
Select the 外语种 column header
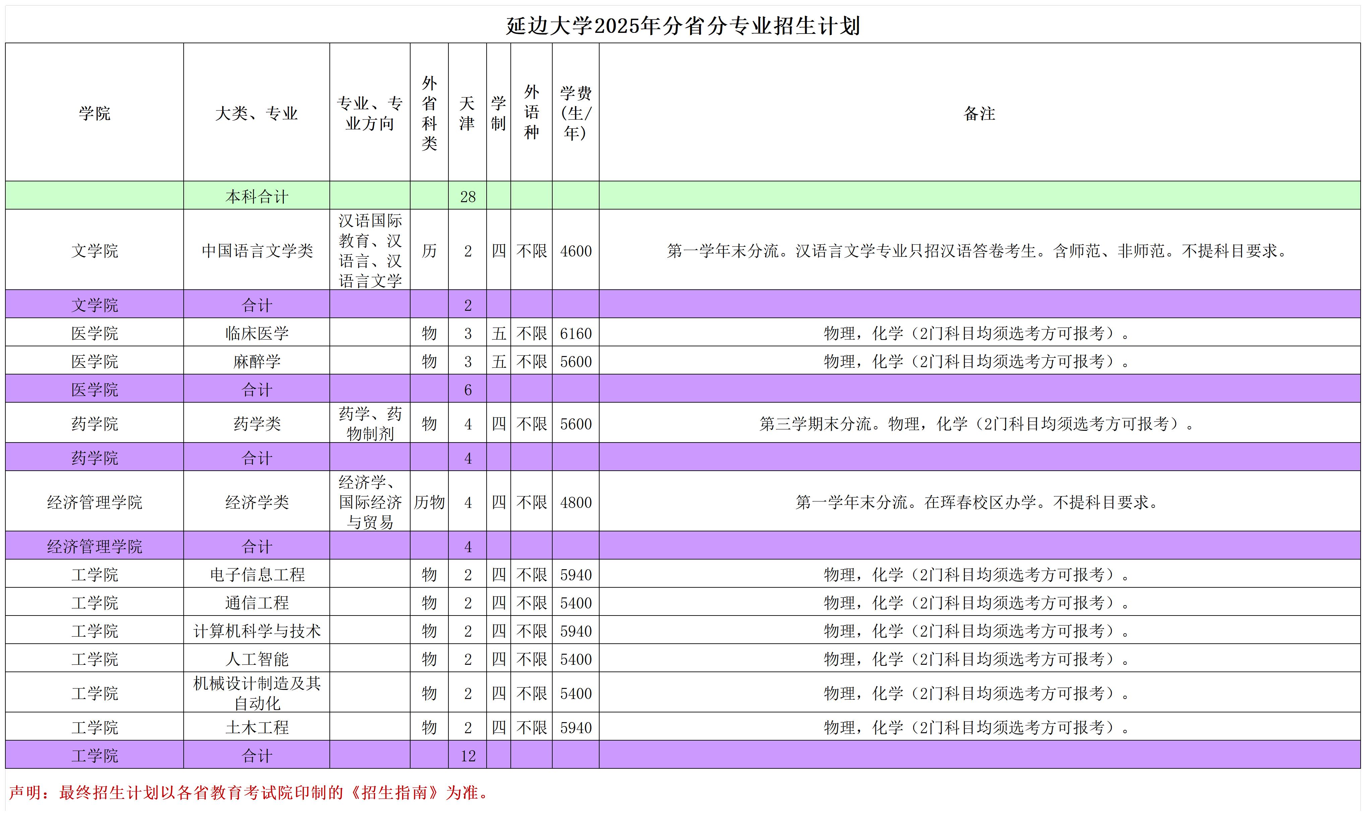point(532,112)
